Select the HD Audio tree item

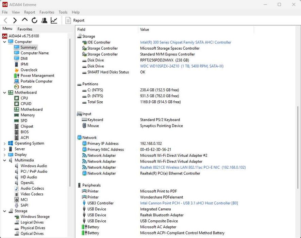pyautogui.click(x=29, y=177)
